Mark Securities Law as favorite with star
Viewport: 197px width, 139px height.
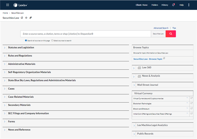[x=26, y=18]
